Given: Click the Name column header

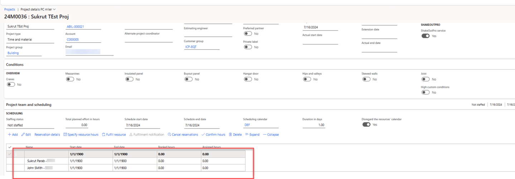Looking at the screenshot, I should (29, 147).
